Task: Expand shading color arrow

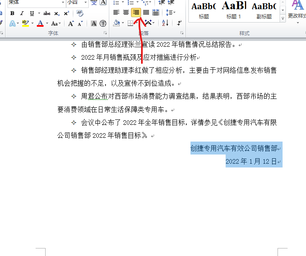Action: pos(123,23)
